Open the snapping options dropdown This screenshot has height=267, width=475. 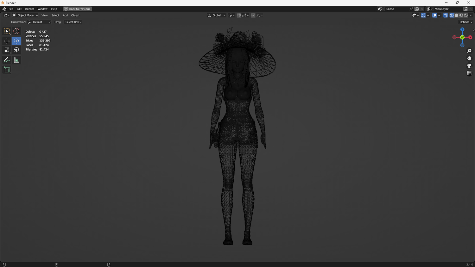pos(245,16)
